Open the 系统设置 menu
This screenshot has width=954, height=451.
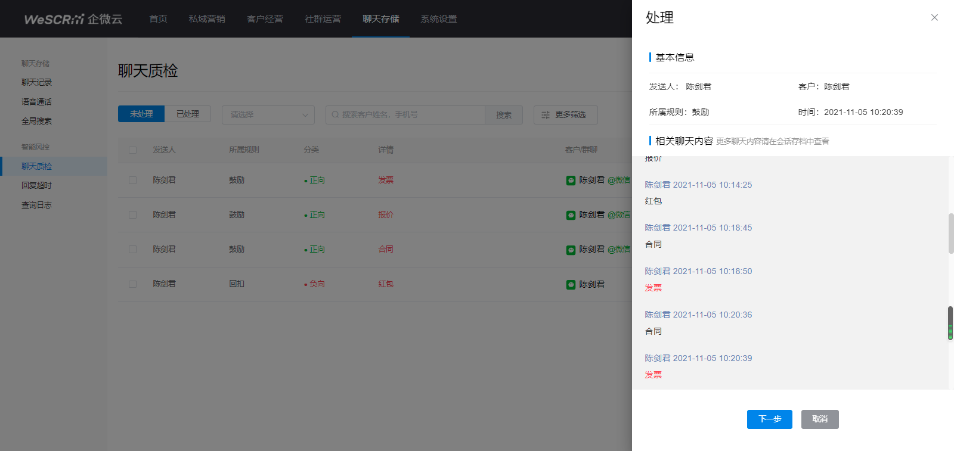pyautogui.click(x=438, y=19)
